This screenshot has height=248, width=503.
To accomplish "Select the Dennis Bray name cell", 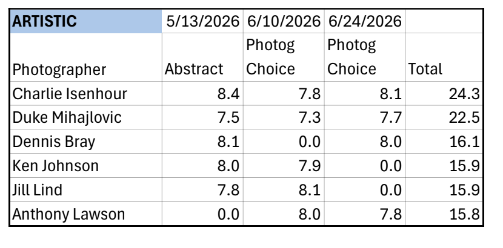I will pyautogui.click(x=86, y=142).
